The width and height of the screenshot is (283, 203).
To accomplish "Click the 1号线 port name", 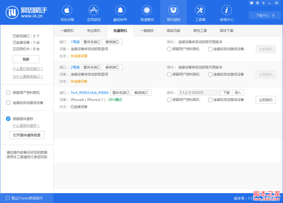I will (75, 42).
